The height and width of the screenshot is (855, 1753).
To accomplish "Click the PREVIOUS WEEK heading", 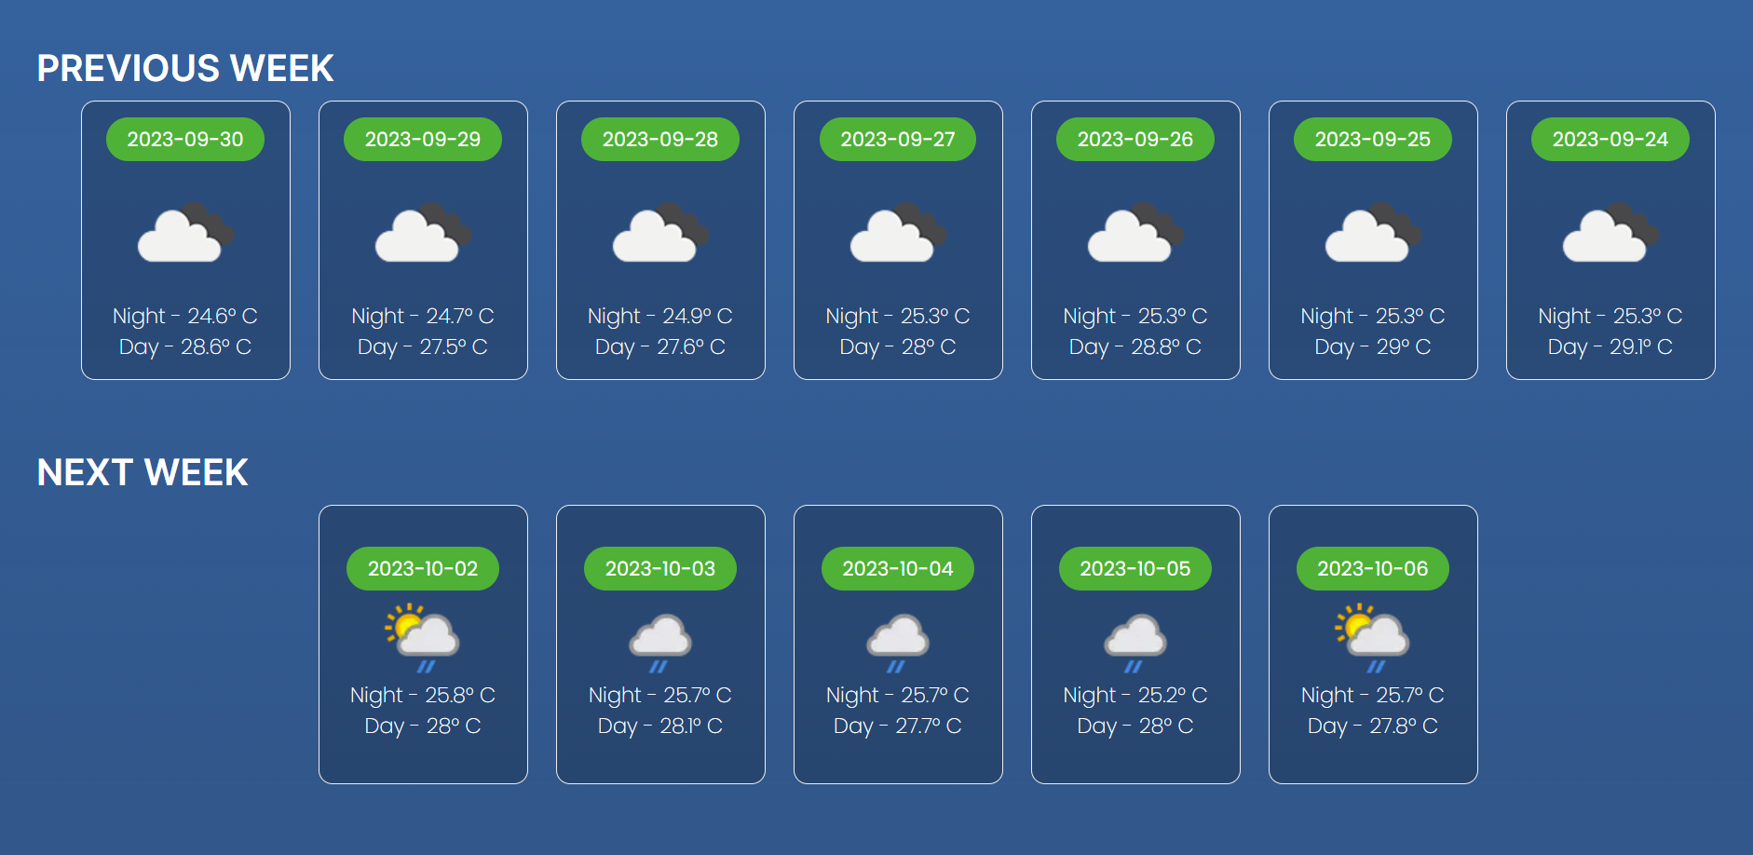I will coord(185,67).
